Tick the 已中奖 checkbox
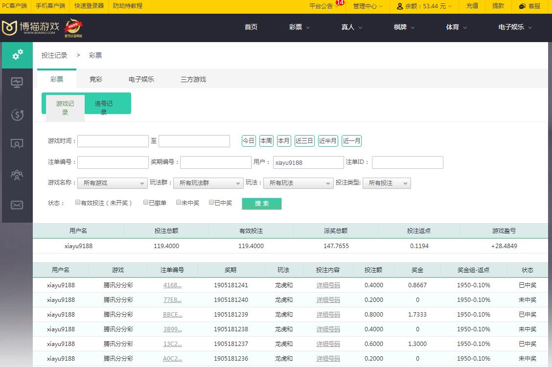This screenshot has height=367, width=552. click(x=212, y=202)
